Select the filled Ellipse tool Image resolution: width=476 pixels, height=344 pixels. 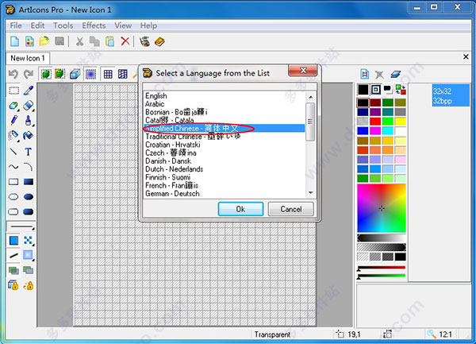pos(29,197)
